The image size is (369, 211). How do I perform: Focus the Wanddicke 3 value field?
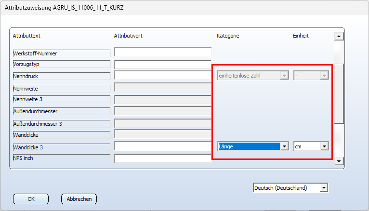163,146
